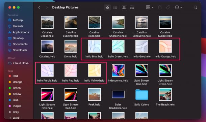Select the Catalina.heic thumbnail
The width and height of the screenshot is (206, 122).
[x=47, y=47]
